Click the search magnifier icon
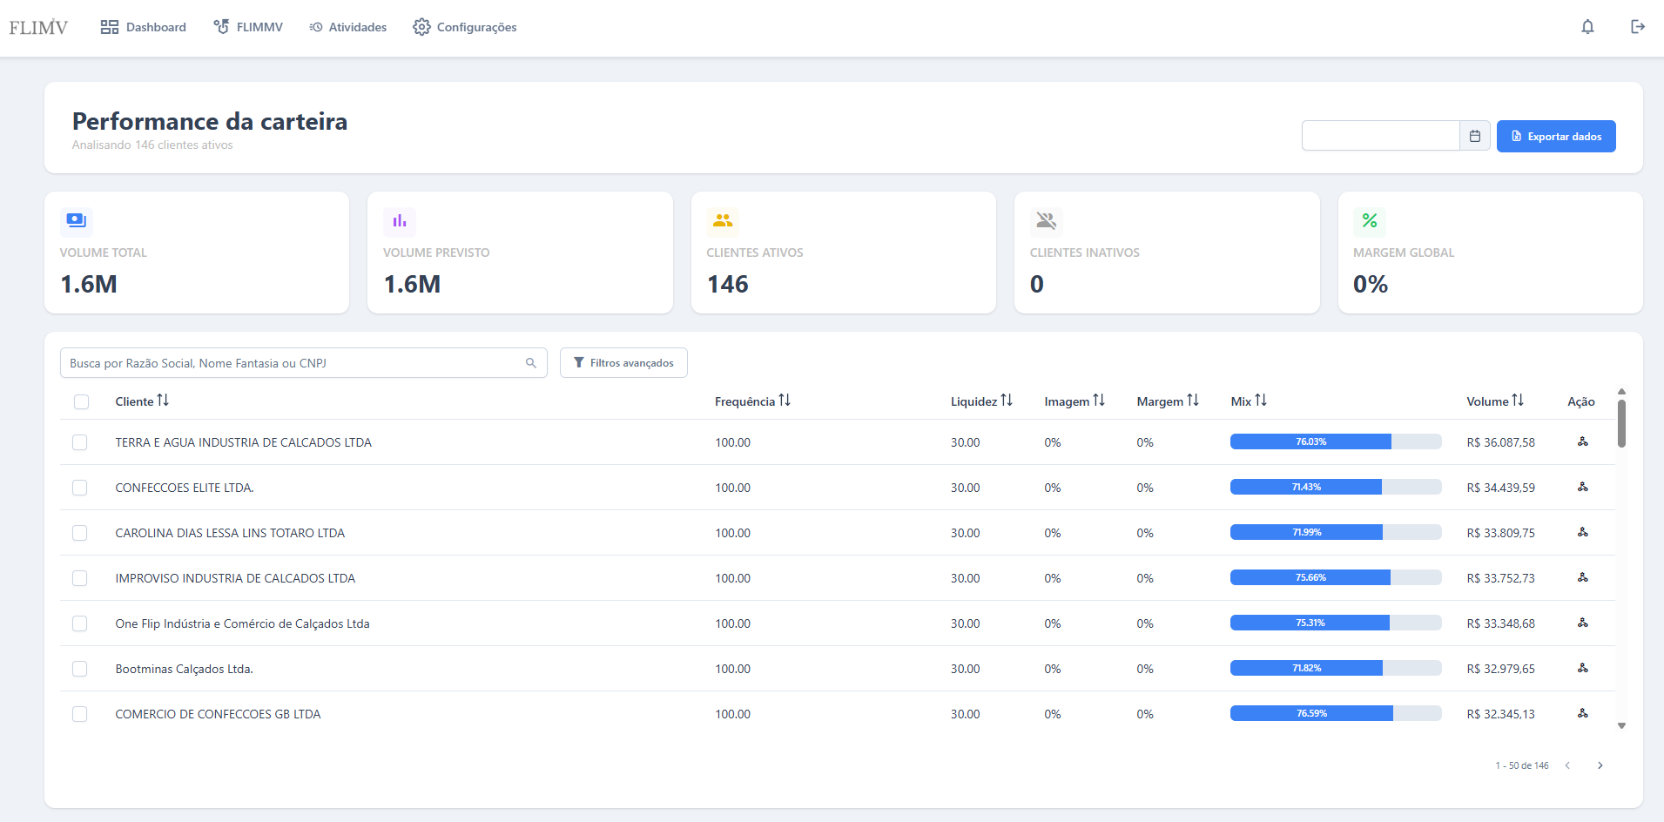This screenshot has width=1664, height=822. pos(530,363)
